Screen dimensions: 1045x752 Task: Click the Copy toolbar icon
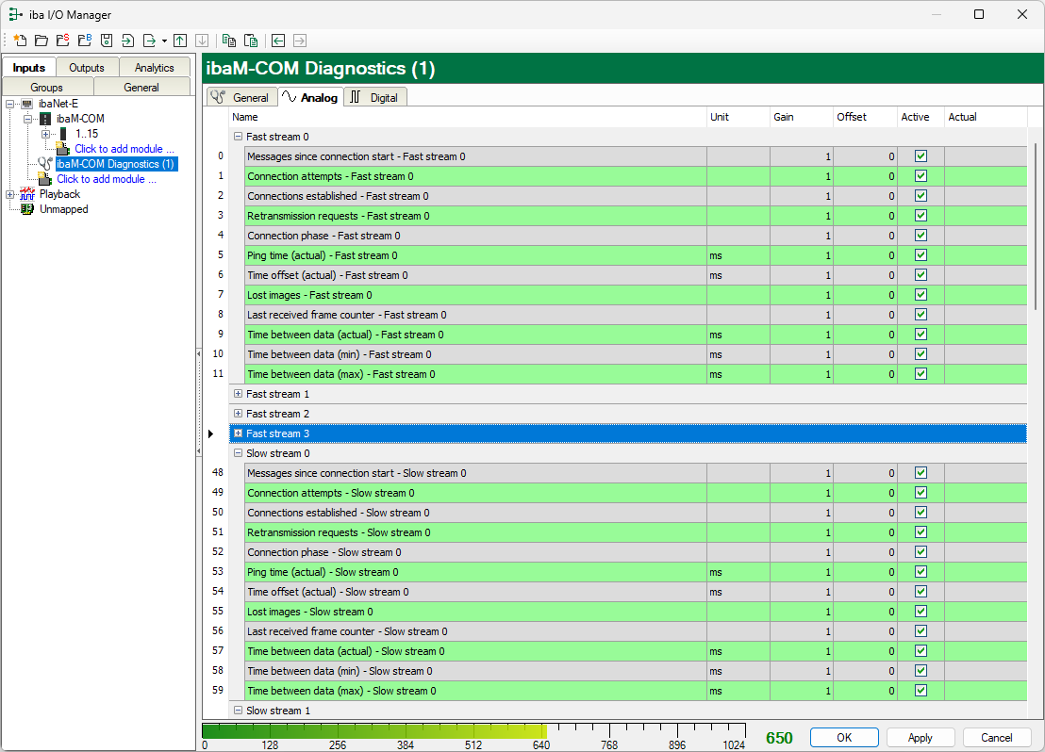click(x=229, y=41)
